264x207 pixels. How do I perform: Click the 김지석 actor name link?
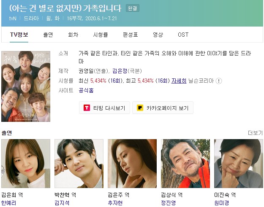62,203
